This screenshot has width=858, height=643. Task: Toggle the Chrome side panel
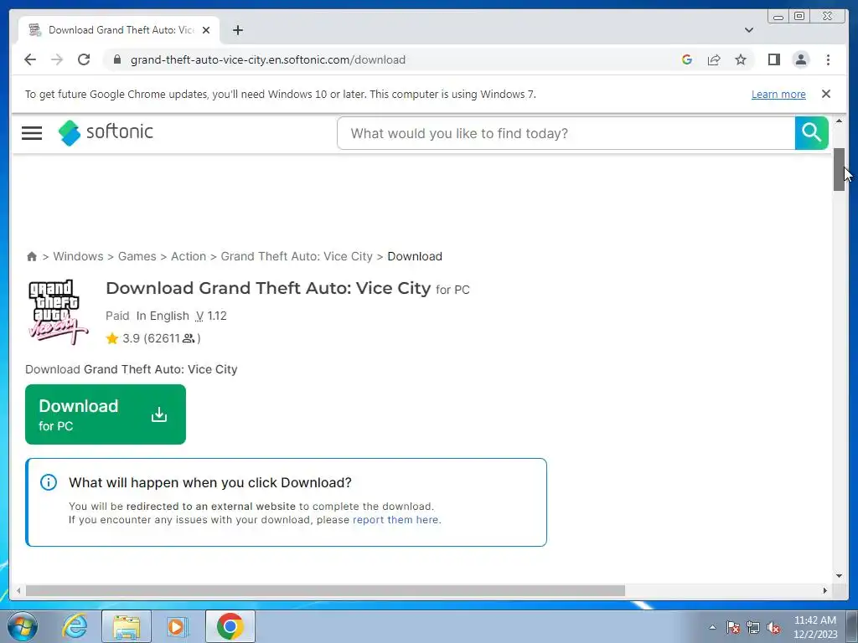tap(773, 59)
